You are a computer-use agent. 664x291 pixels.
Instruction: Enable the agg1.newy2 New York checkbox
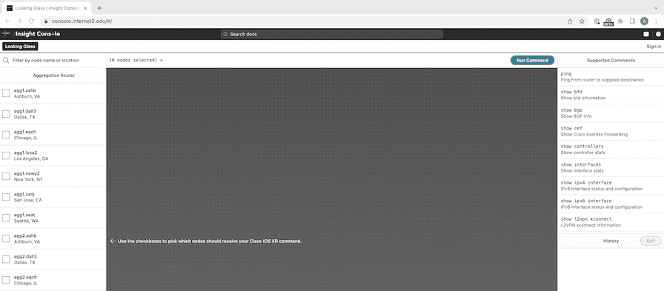pyautogui.click(x=6, y=176)
